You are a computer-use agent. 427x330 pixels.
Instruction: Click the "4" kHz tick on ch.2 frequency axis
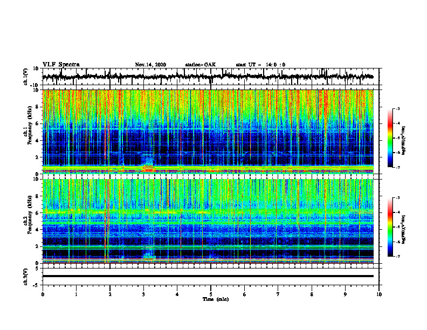pos(37,230)
